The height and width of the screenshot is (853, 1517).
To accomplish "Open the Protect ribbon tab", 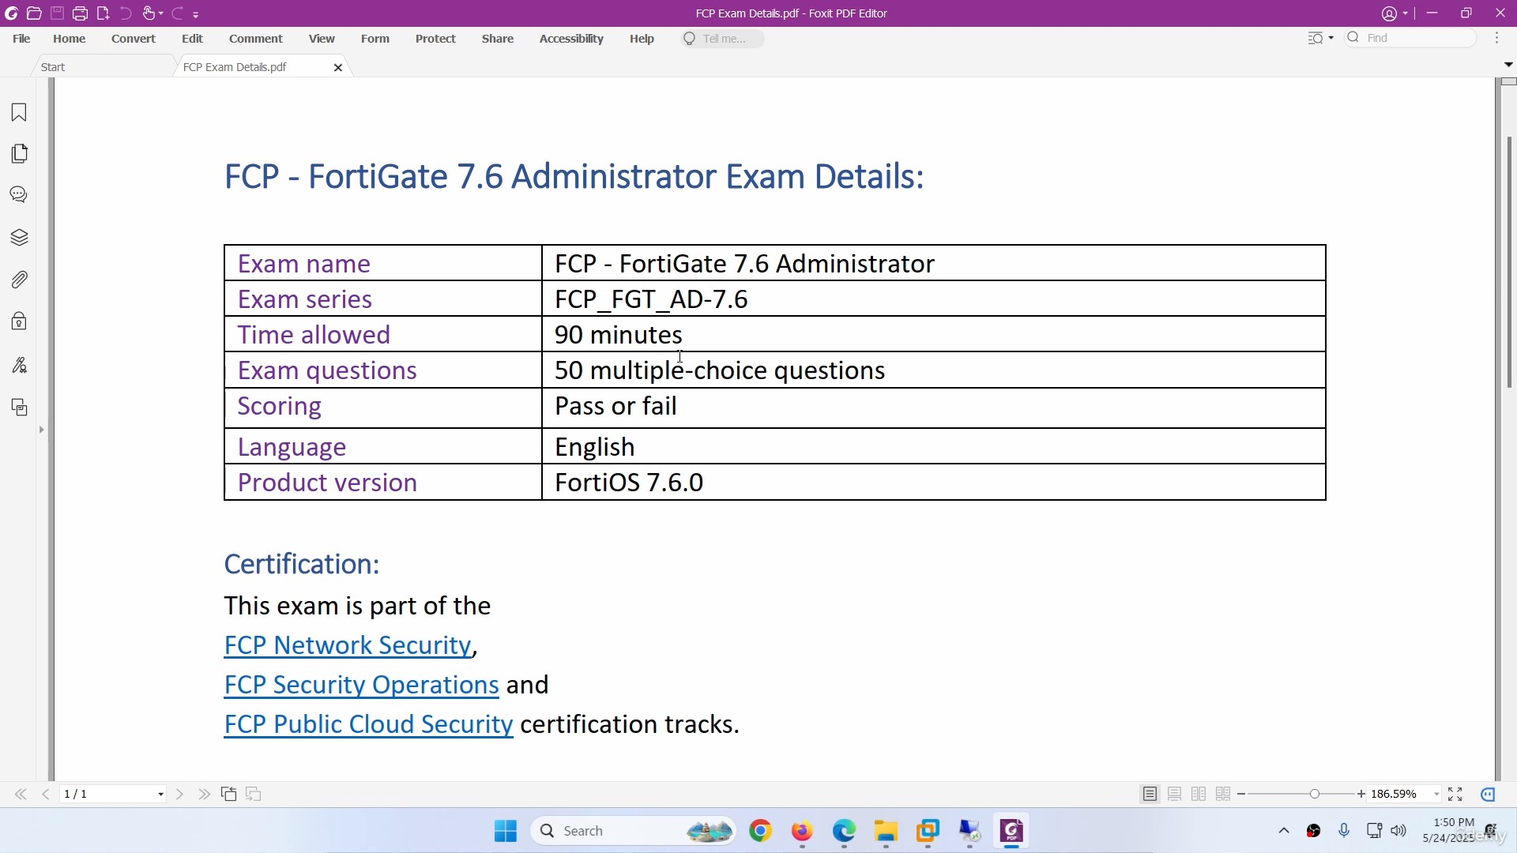I will point(435,39).
